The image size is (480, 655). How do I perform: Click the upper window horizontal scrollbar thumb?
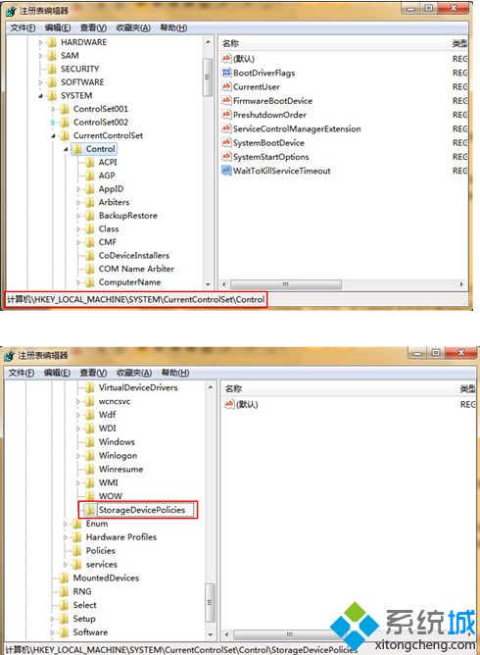(286, 284)
